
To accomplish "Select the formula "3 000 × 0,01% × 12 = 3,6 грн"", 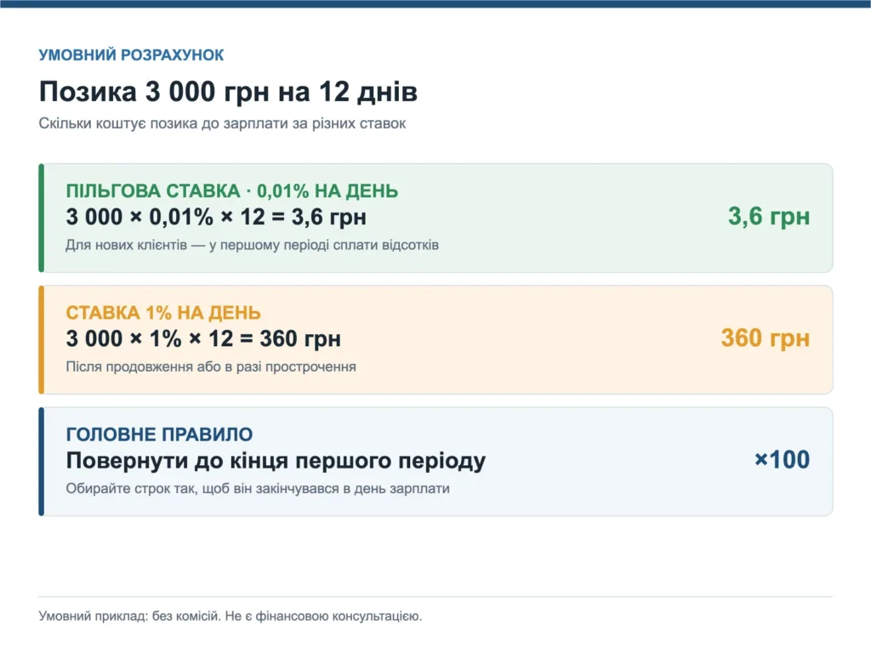I will 216,217.
